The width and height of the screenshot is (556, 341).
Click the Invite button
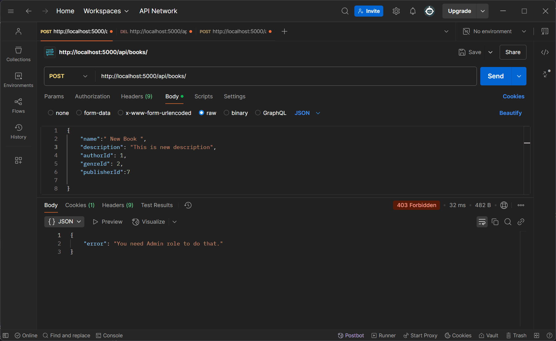tap(369, 11)
